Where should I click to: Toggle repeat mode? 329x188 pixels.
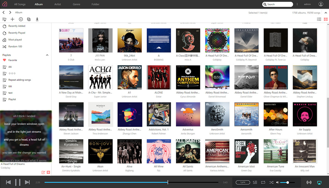tap(263, 182)
